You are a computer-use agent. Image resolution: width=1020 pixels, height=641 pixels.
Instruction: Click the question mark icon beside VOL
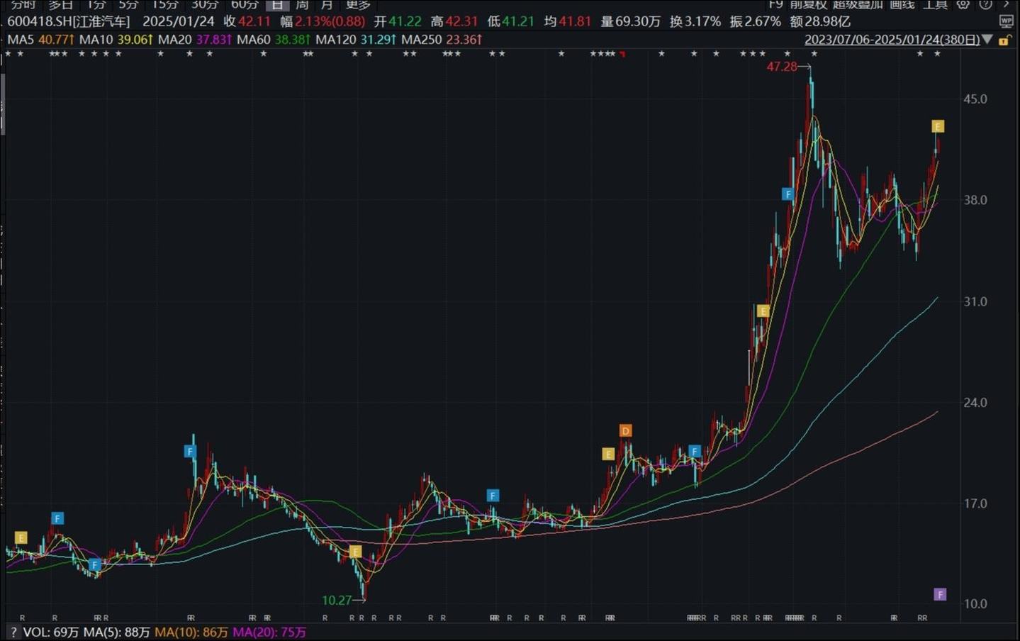click(x=13, y=632)
